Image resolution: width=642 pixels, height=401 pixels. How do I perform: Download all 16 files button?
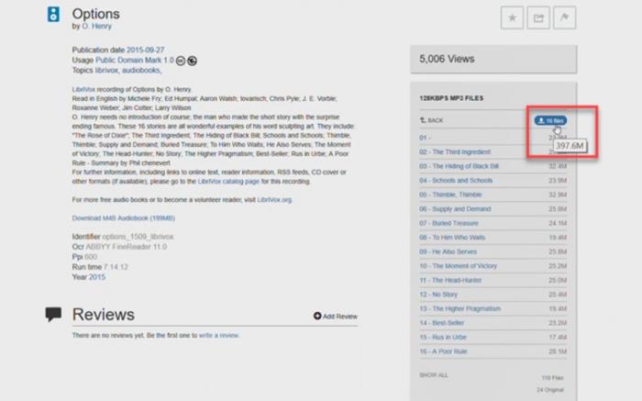pos(550,120)
